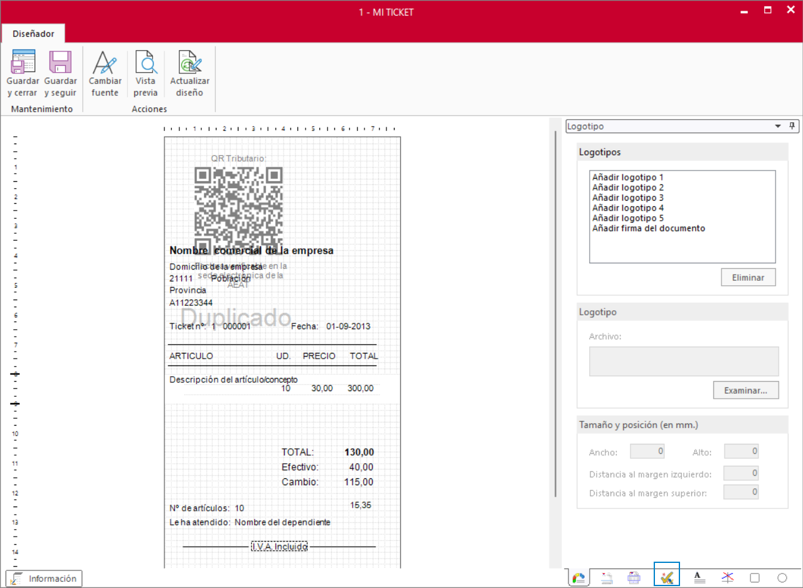
Task: Open the crossed-lines bottom tab
Action: tap(727, 578)
